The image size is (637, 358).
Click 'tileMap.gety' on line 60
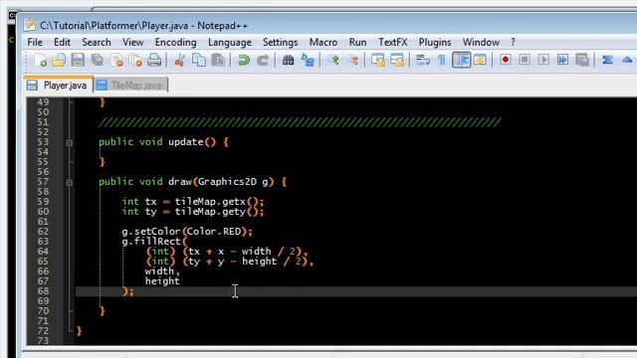coord(210,212)
